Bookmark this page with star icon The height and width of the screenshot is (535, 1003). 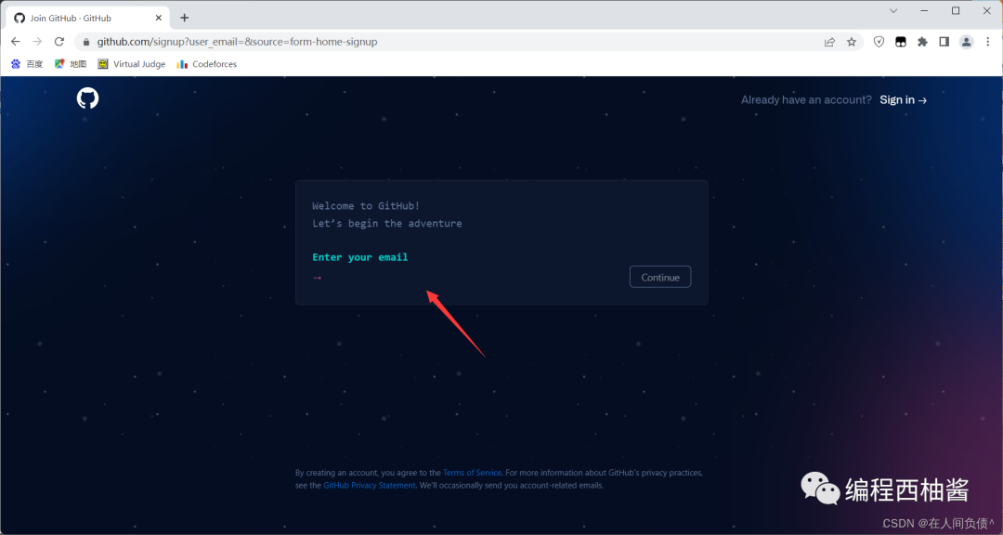pos(852,42)
